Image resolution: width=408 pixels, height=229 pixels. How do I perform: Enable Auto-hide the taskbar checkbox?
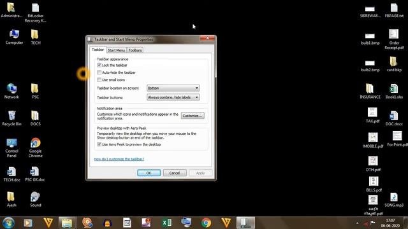pyautogui.click(x=99, y=73)
